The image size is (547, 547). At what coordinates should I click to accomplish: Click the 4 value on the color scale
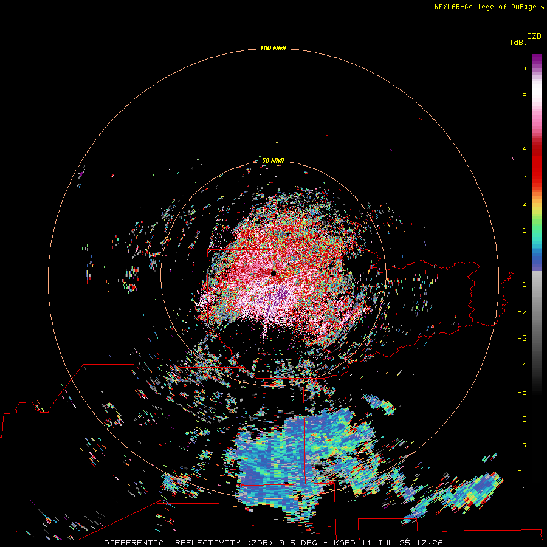pyautogui.click(x=525, y=150)
